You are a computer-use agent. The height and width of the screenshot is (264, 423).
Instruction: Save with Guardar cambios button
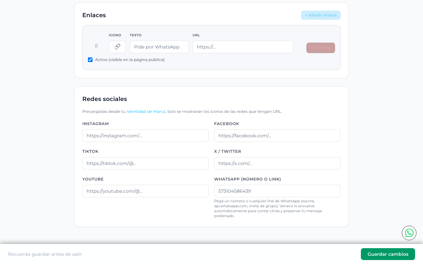point(388,254)
